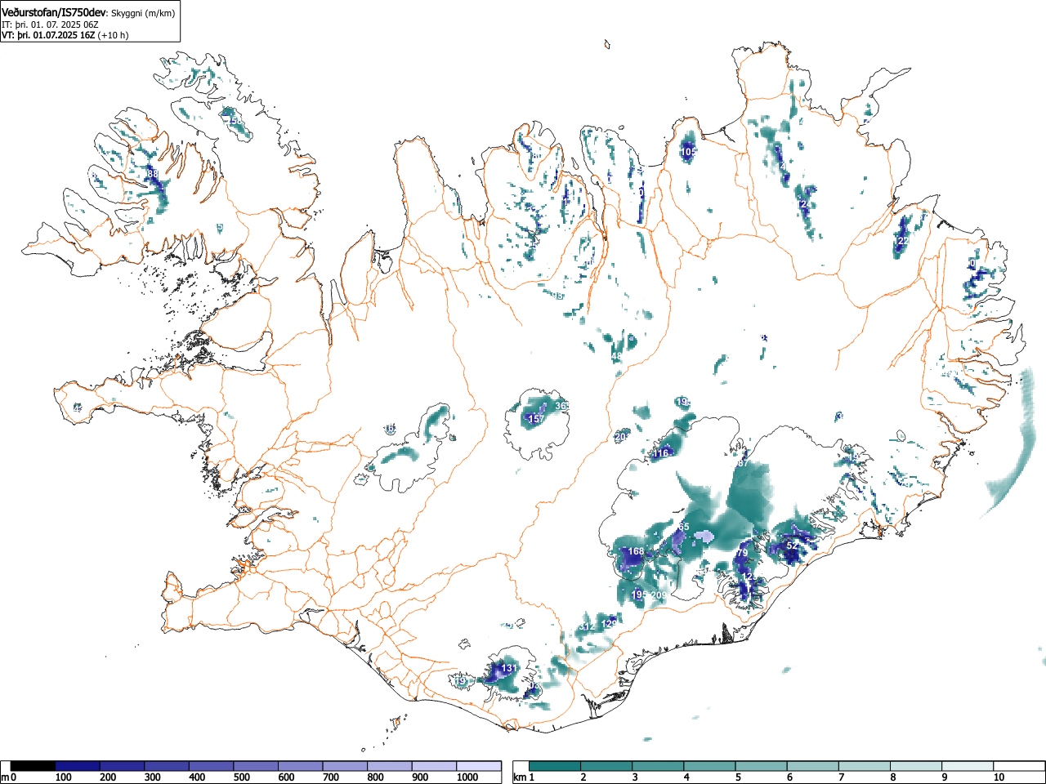Click the 'm' unit label in the meter legend
Viewport: 1046px width, 784px height.
(x=5, y=777)
